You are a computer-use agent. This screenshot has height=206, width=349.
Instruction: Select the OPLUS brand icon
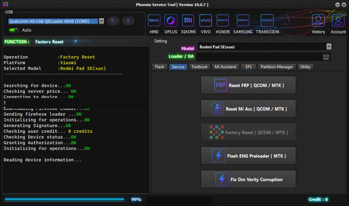pyautogui.click(x=171, y=21)
